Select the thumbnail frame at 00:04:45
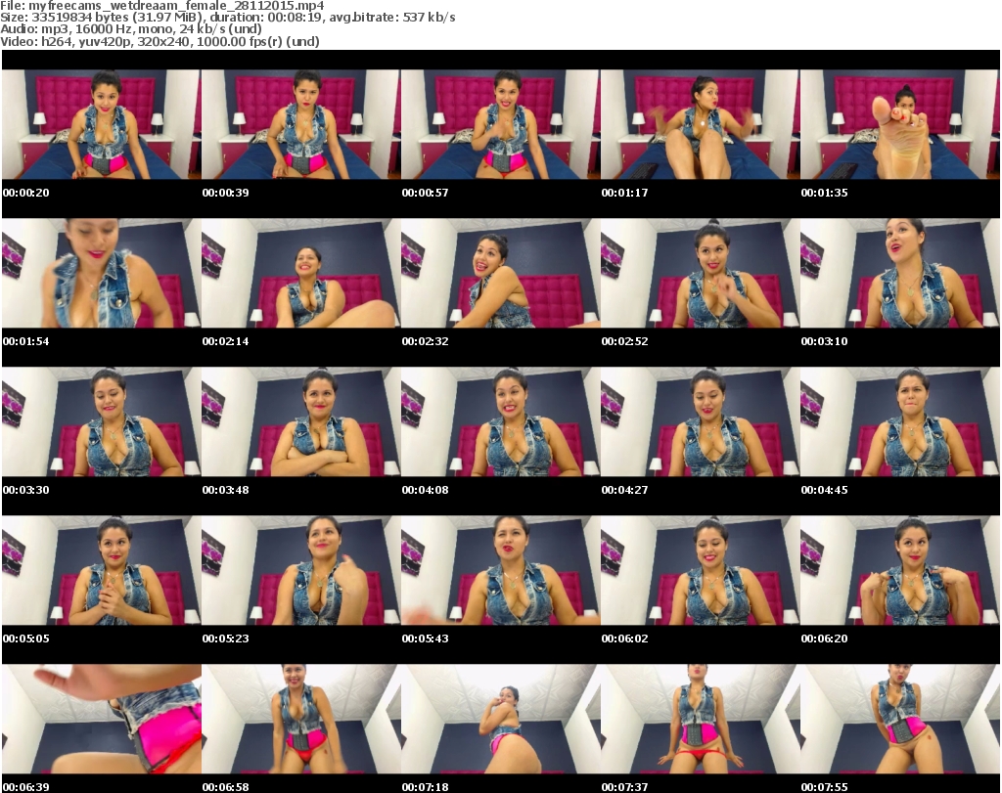 [x=900, y=422]
